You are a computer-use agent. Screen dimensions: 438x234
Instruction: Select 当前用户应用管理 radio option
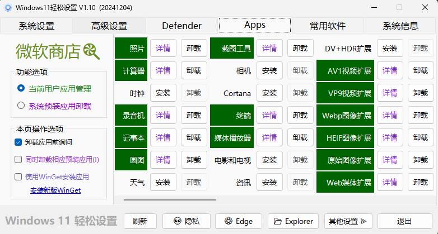click(x=21, y=88)
